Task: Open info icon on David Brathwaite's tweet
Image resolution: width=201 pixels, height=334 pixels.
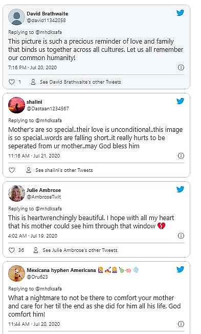Action: [x=181, y=68]
